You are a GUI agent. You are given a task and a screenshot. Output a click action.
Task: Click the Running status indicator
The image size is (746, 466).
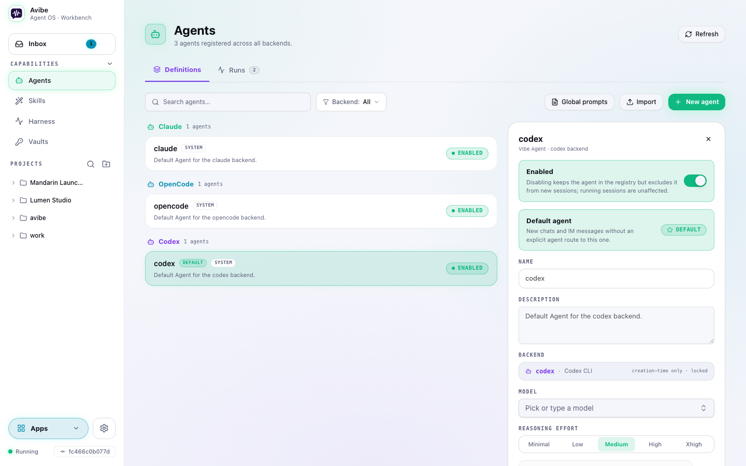23,452
